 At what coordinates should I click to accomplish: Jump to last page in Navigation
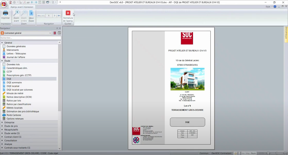click(x=59, y=16)
